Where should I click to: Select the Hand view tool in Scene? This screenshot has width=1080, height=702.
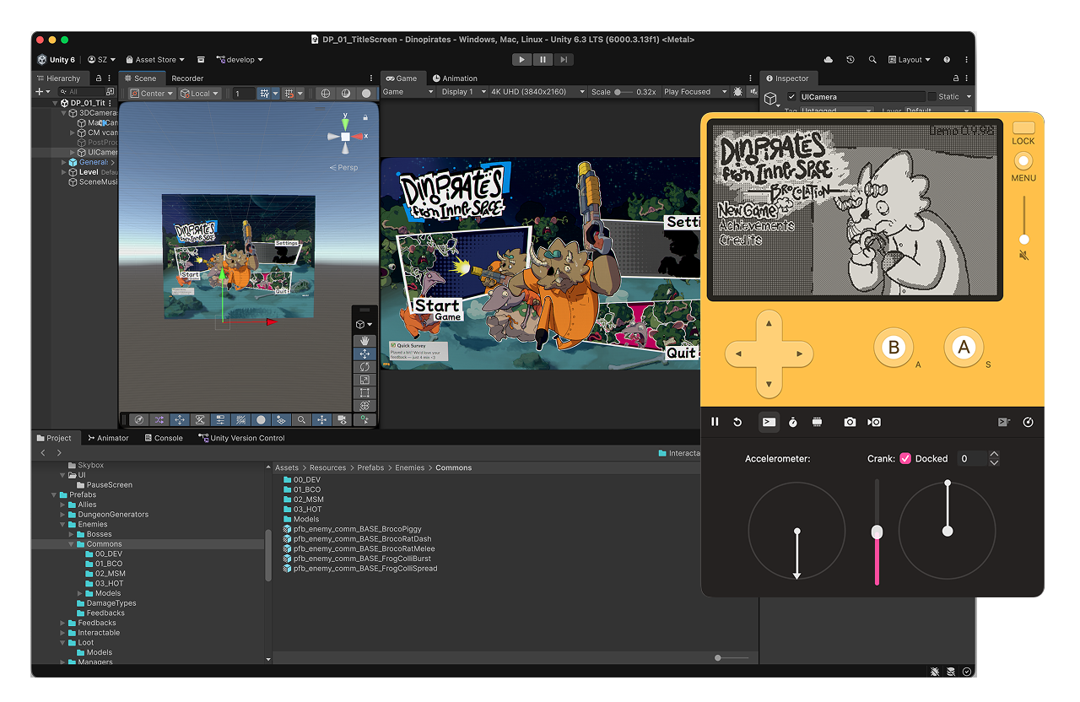pos(364,341)
